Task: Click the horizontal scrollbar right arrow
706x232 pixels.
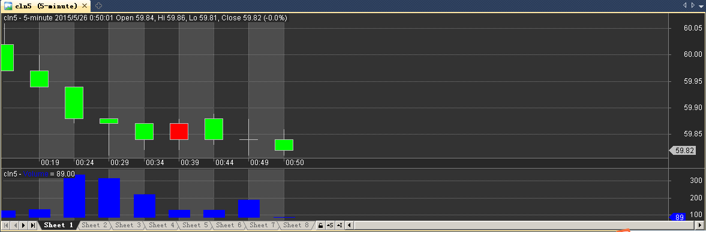Action: [x=699, y=225]
